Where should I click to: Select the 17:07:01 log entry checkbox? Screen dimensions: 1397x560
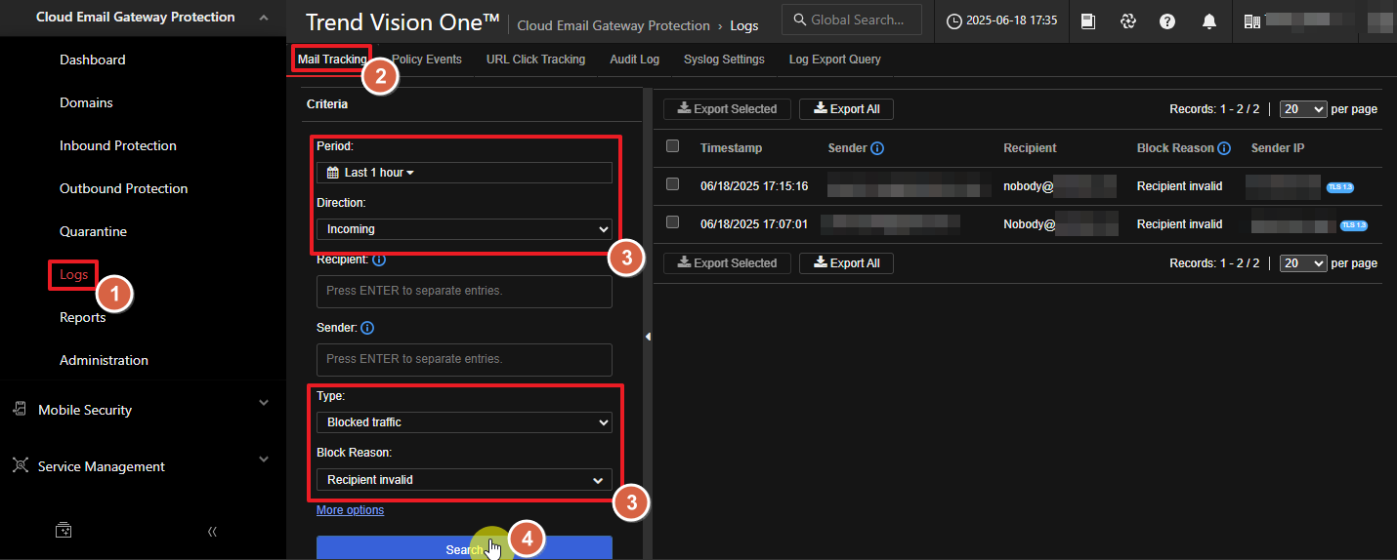pos(672,222)
